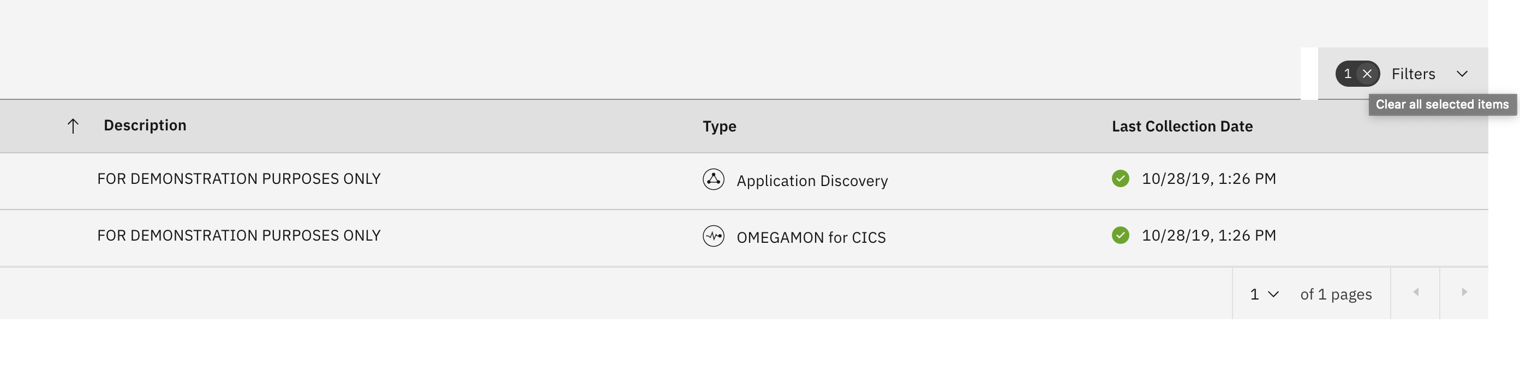Click the filter count badge showing 1
Image resolution: width=1520 pixels, height=365 pixels.
(x=1347, y=74)
